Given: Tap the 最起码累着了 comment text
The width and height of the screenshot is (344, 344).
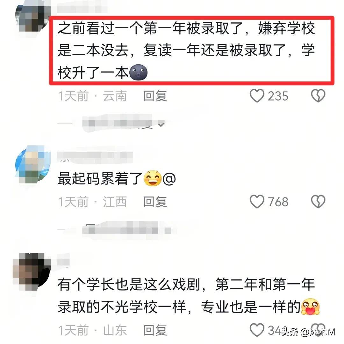Looking at the screenshot, I should pyautogui.click(x=100, y=178).
